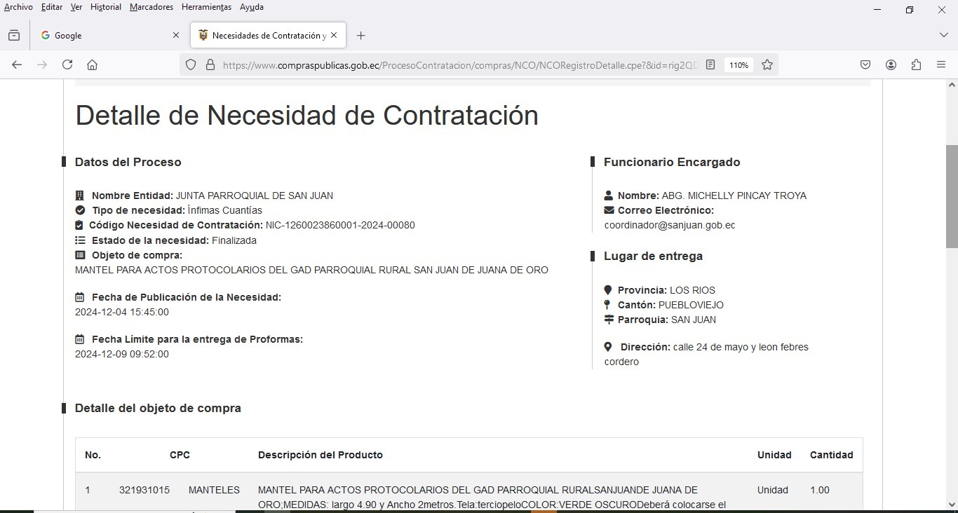Go to the browser home page
Image resolution: width=958 pixels, height=513 pixels.
pos(92,64)
